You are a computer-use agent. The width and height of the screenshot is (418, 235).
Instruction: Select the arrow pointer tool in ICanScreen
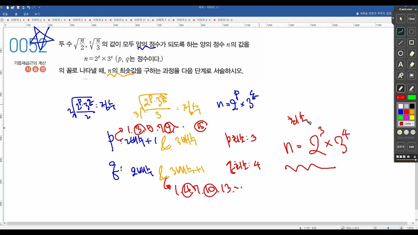(x=401, y=19)
